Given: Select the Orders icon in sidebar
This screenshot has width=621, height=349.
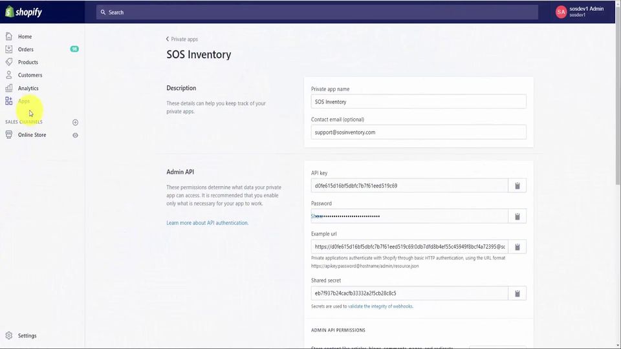Looking at the screenshot, I should click(8, 49).
